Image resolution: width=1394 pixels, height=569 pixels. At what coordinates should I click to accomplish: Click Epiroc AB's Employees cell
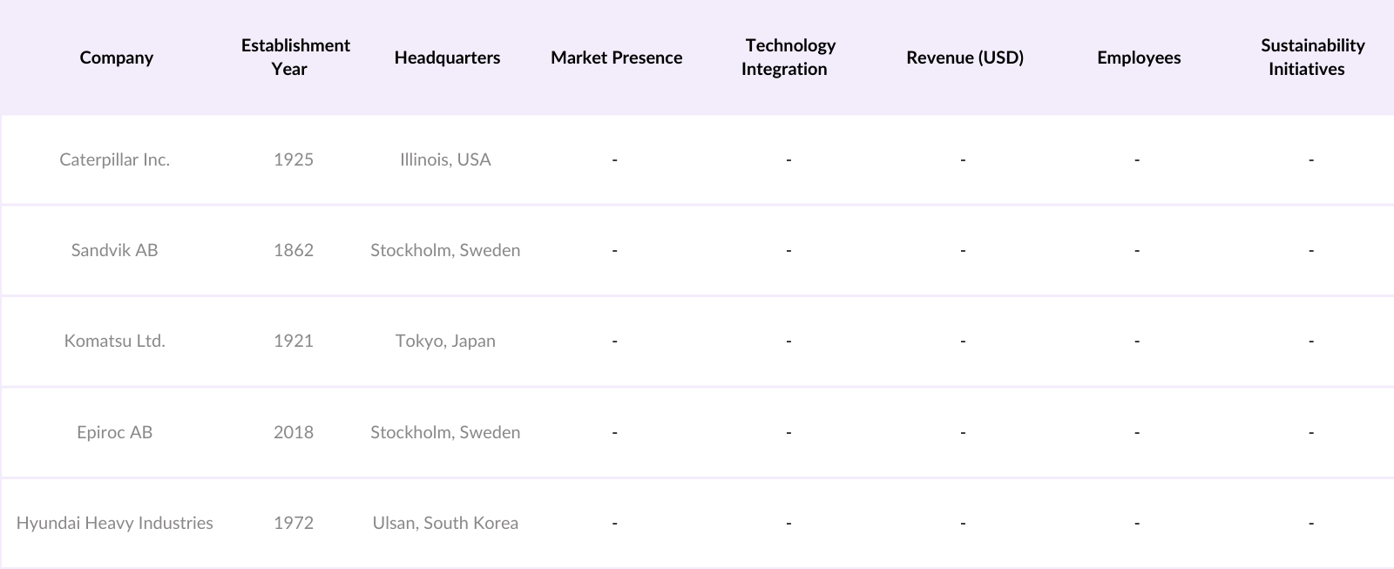tap(1137, 432)
